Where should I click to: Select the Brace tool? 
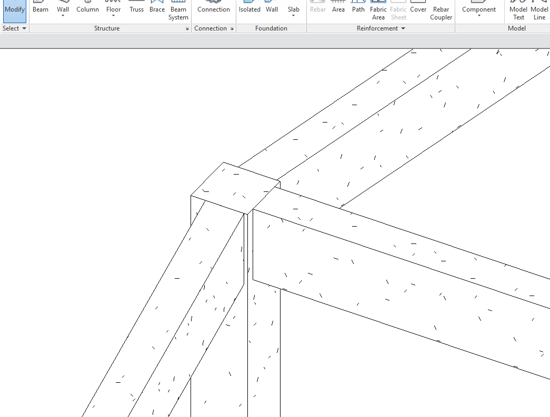(157, 9)
